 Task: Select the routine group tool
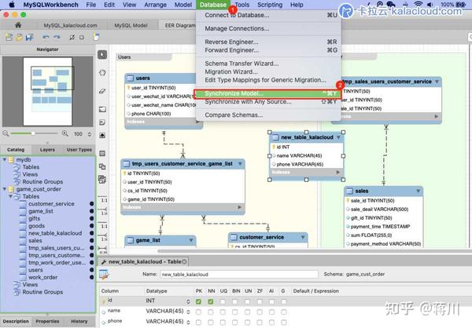(x=102, y=180)
